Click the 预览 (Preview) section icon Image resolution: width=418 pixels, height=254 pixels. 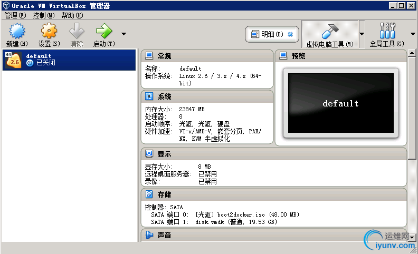point(283,56)
